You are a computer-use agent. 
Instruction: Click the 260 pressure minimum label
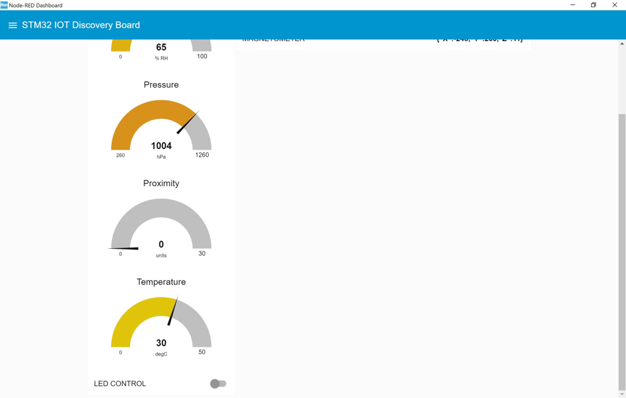click(x=121, y=156)
